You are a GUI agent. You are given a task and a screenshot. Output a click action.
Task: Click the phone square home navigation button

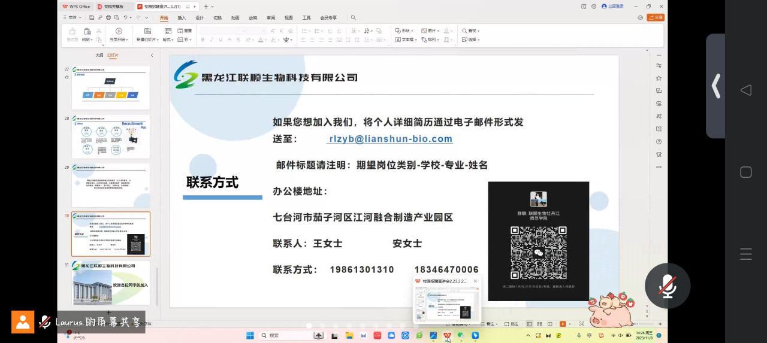(746, 172)
